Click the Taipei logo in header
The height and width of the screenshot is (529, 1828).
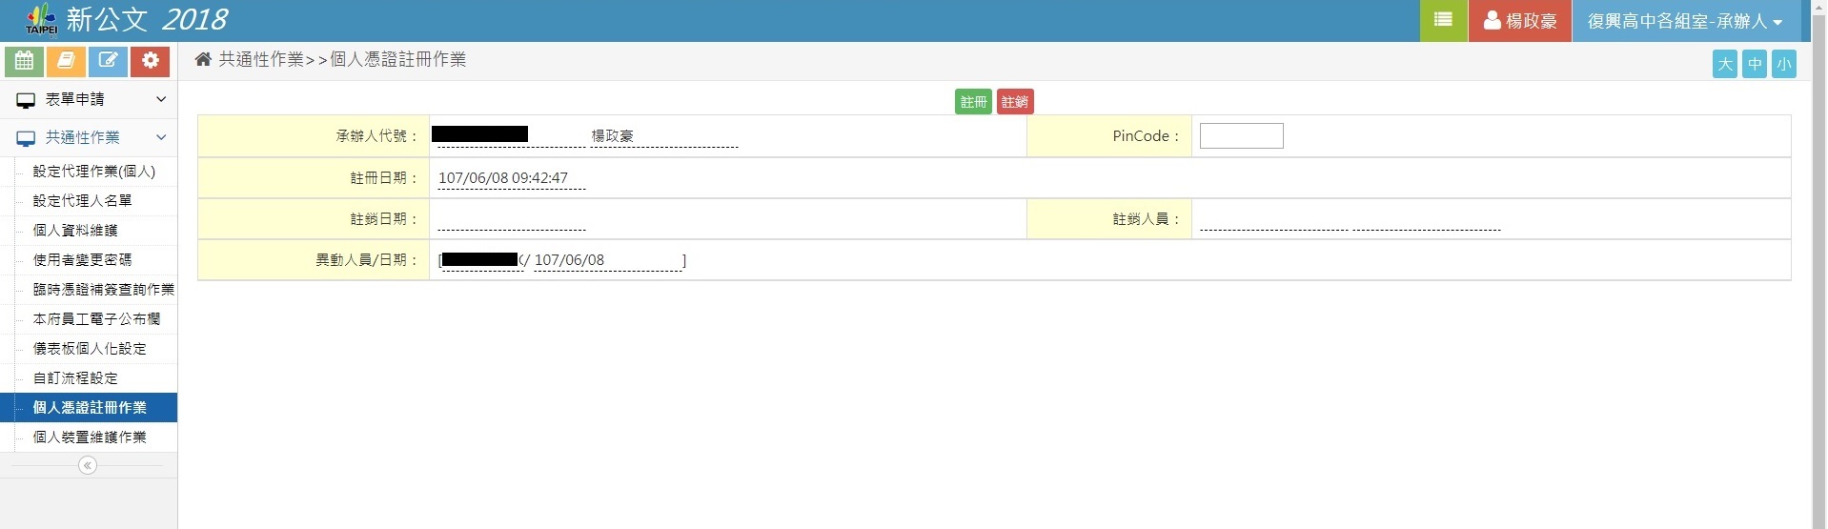[41, 18]
